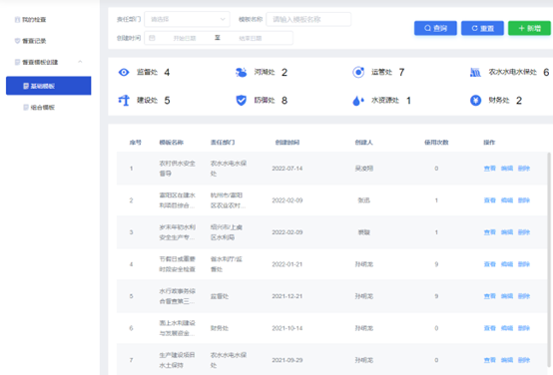Click the date 2021-10-14
553x375 pixels.
point(287,328)
